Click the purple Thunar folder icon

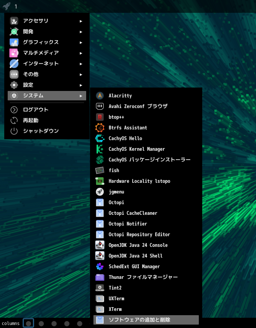[100, 277]
